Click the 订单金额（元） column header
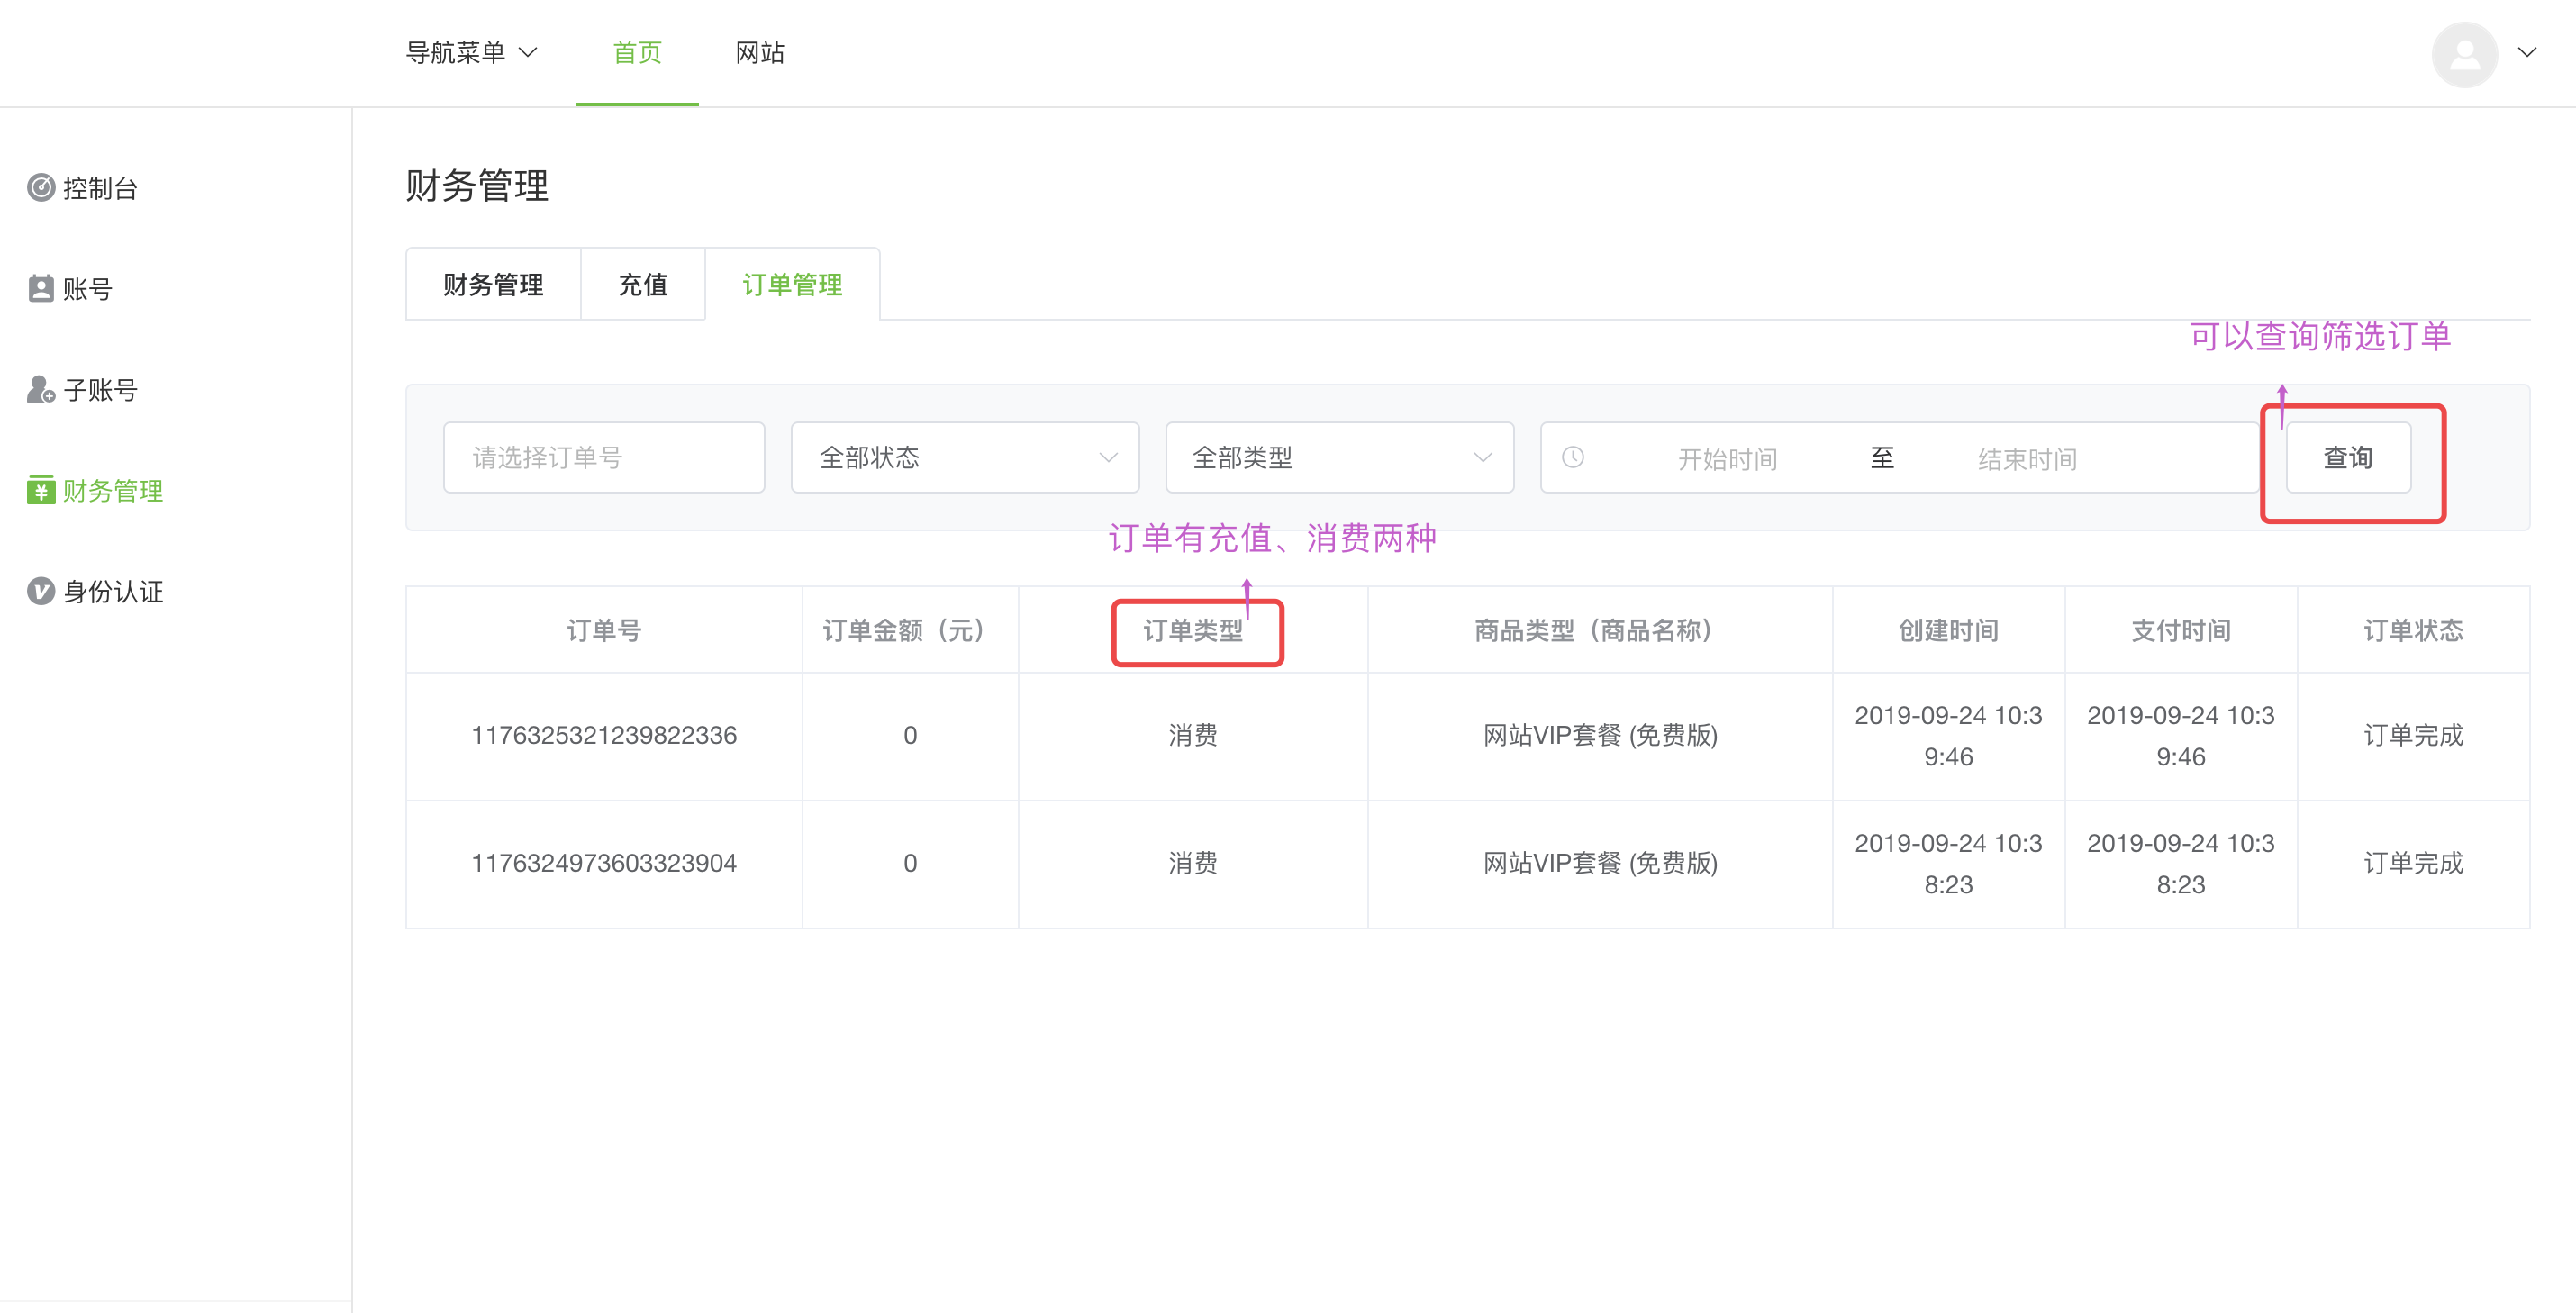This screenshot has width=2576, height=1313. pos(910,631)
